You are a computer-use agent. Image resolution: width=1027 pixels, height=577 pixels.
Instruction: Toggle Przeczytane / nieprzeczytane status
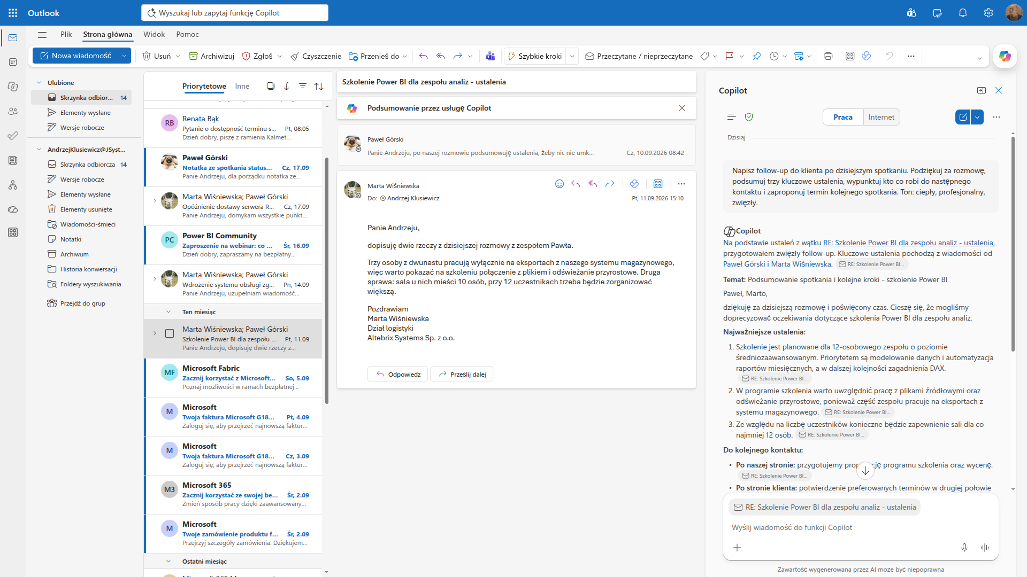click(x=639, y=56)
